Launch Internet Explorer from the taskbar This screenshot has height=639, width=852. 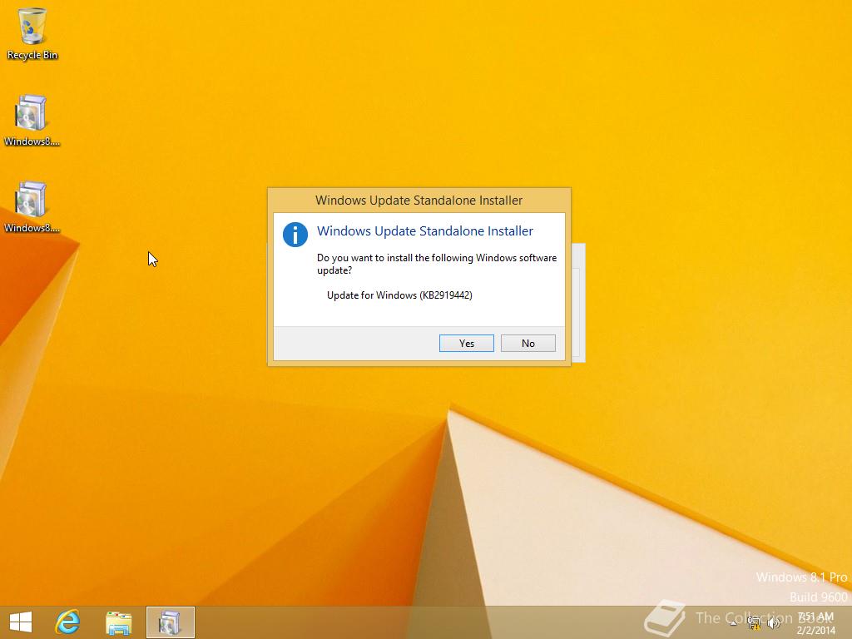(68, 622)
